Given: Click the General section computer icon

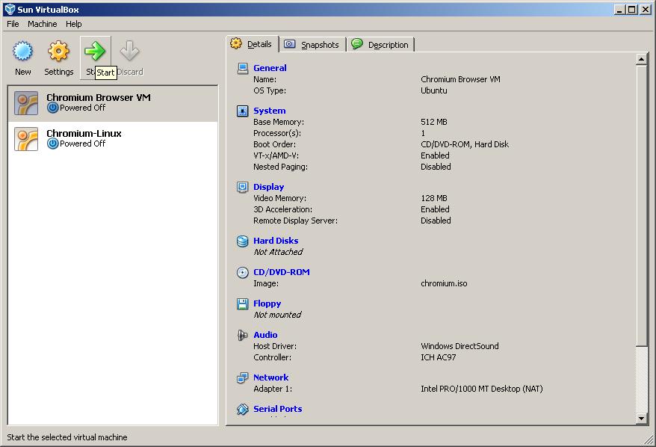Looking at the screenshot, I should [243, 68].
